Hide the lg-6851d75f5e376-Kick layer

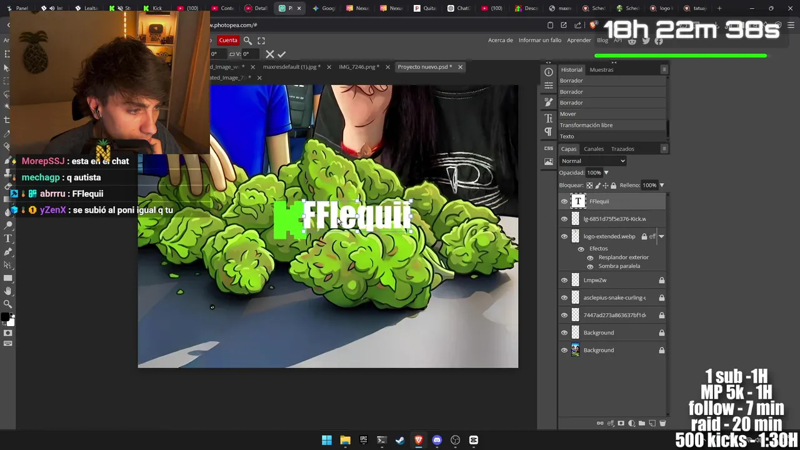[x=564, y=219]
